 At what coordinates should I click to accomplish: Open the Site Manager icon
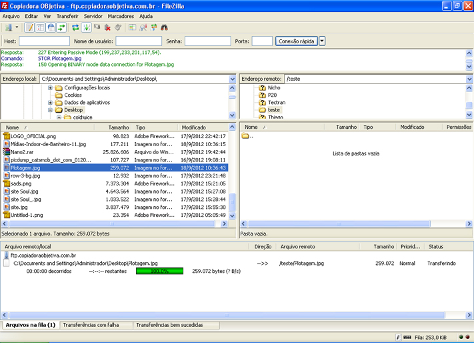pos(9,27)
